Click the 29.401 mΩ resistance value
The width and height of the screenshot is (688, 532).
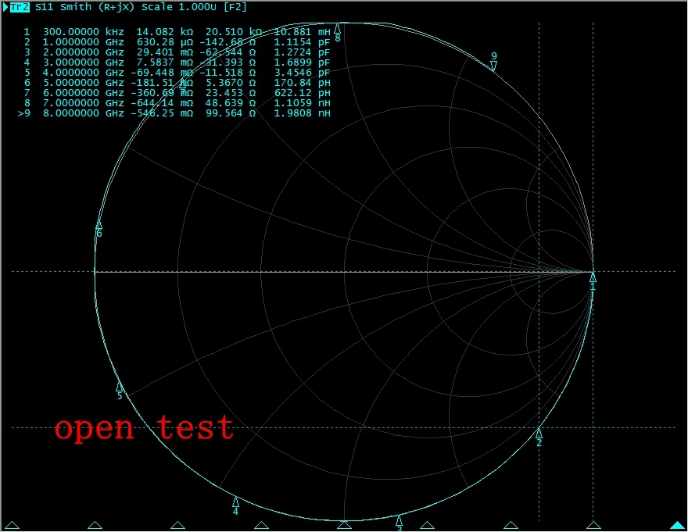pyautogui.click(x=164, y=52)
